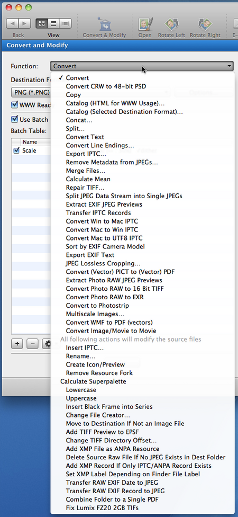Remove batch entry with minus button
The height and width of the screenshot is (517, 238).
(32, 344)
